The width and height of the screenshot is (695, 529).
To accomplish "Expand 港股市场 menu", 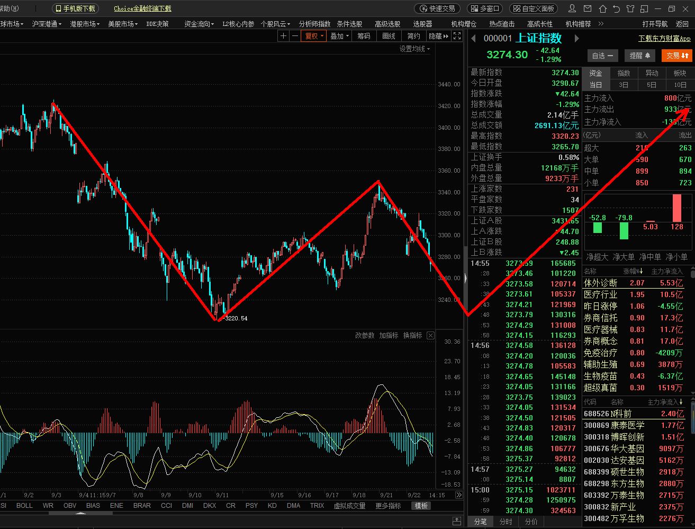I will pyautogui.click(x=85, y=24).
